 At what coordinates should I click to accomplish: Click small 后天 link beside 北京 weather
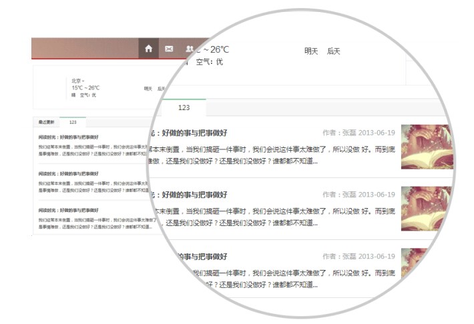pos(161,88)
